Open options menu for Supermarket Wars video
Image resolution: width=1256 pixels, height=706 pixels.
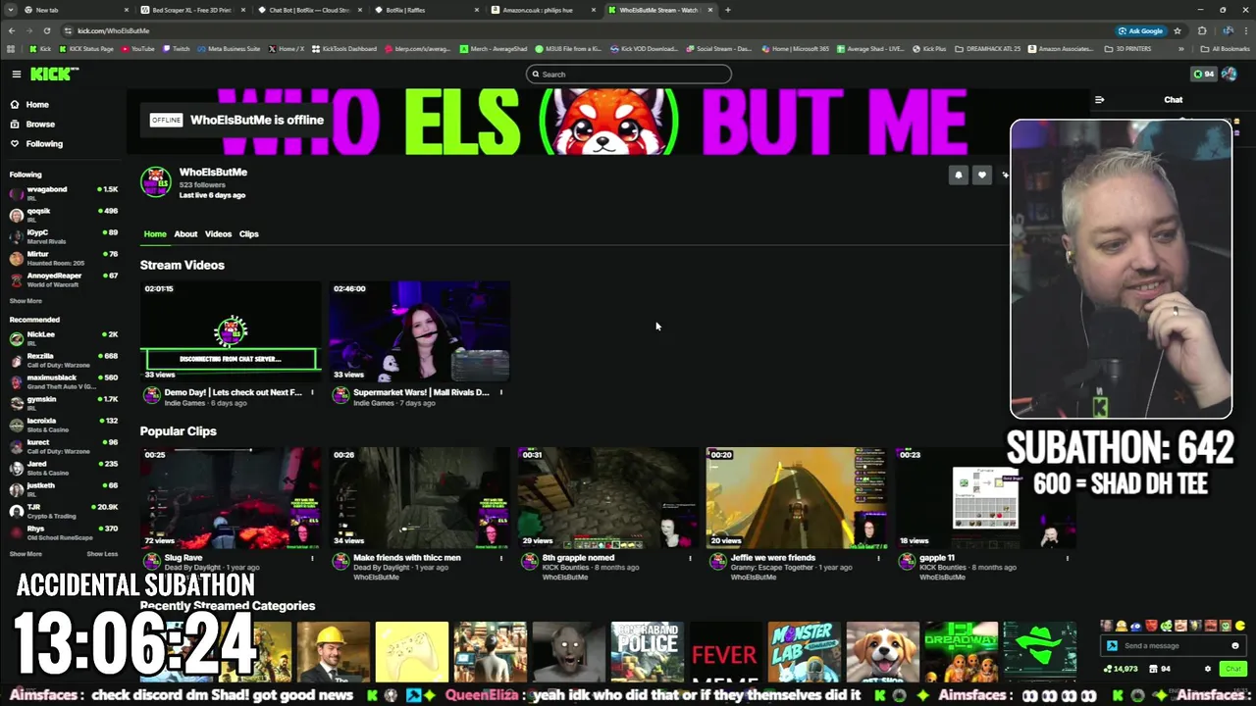[x=500, y=392]
